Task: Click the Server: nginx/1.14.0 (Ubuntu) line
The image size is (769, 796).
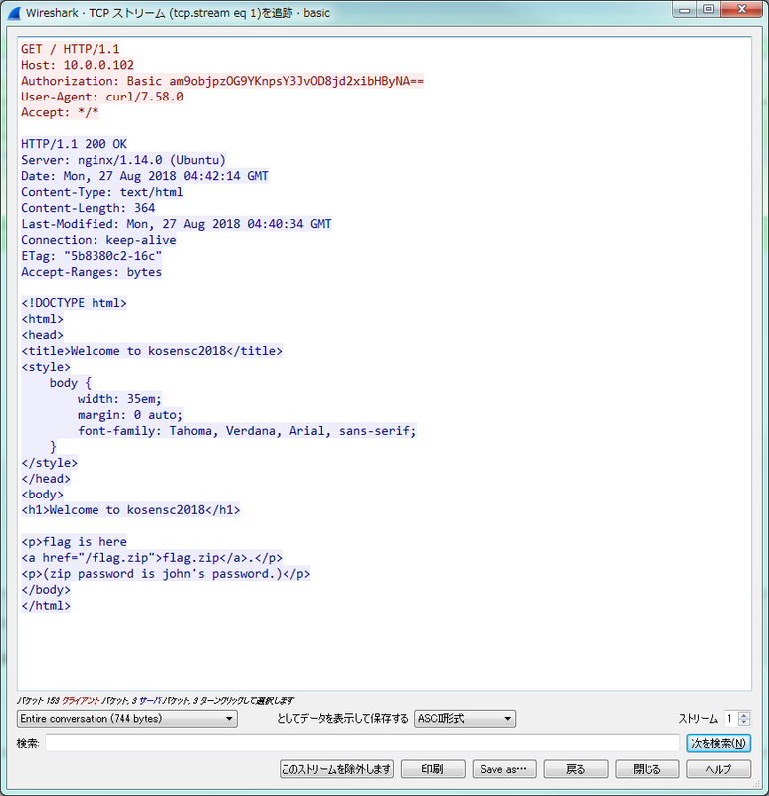Action: click(x=122, y=160)
